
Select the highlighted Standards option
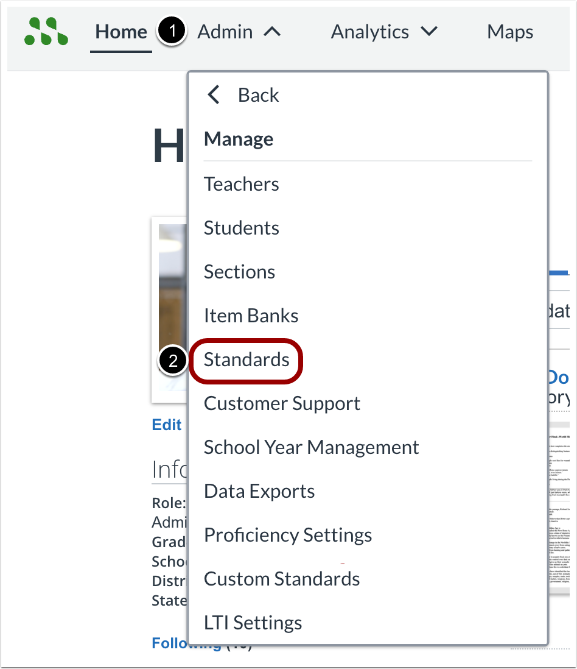click(x=246, y=360)
